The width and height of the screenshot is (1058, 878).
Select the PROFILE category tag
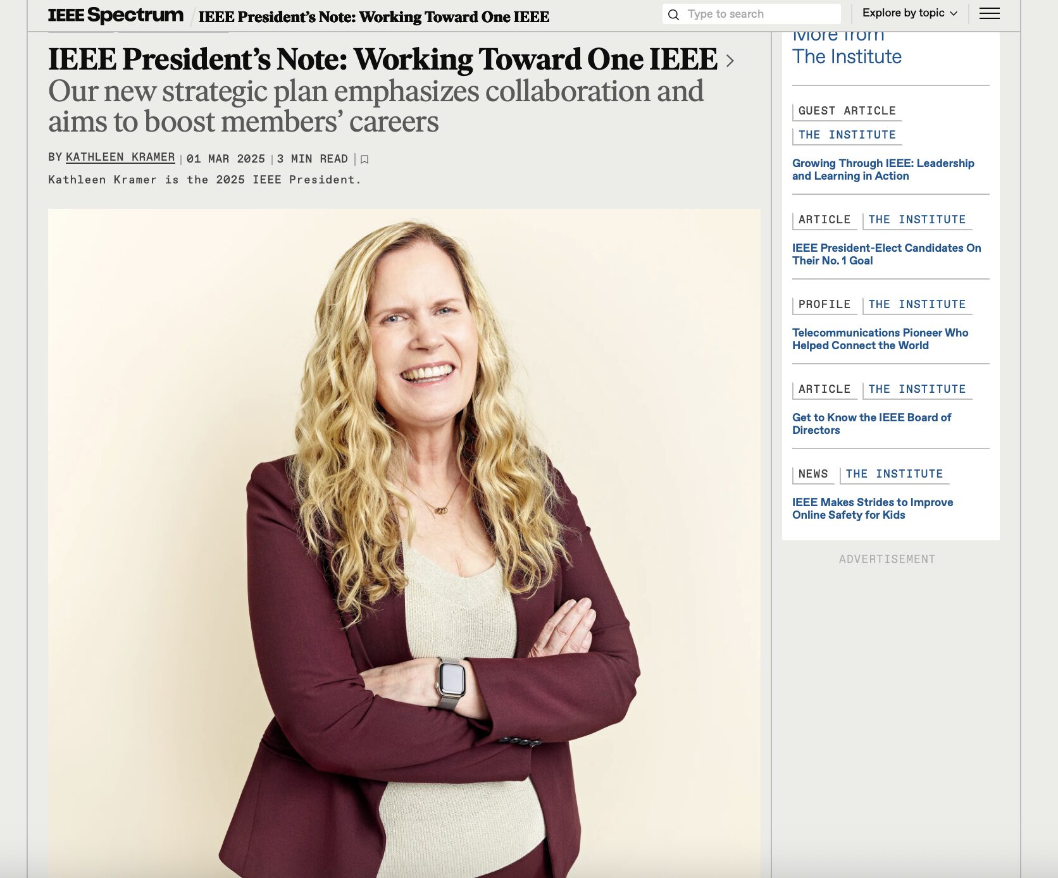click(825, 304)
